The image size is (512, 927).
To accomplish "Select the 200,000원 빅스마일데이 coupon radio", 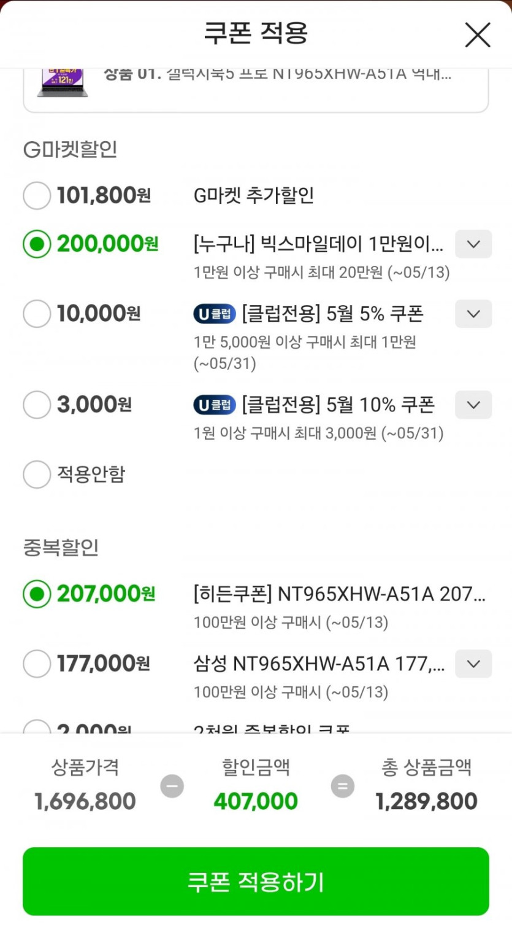I will pos(37,244).
